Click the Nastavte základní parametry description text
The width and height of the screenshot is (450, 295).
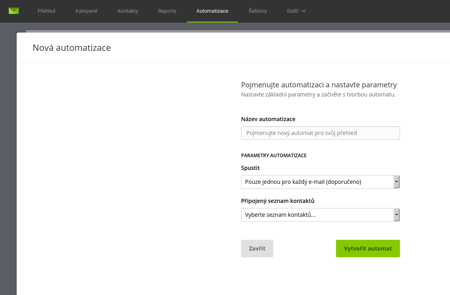click(318, 94)
